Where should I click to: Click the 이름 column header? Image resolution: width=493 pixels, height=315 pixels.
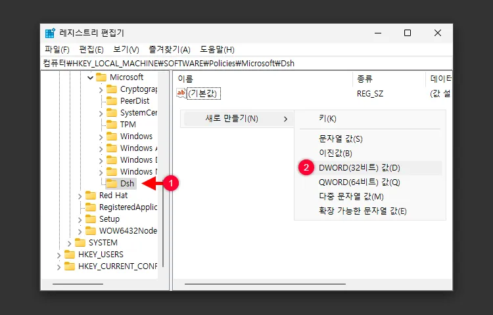[263, 79]
